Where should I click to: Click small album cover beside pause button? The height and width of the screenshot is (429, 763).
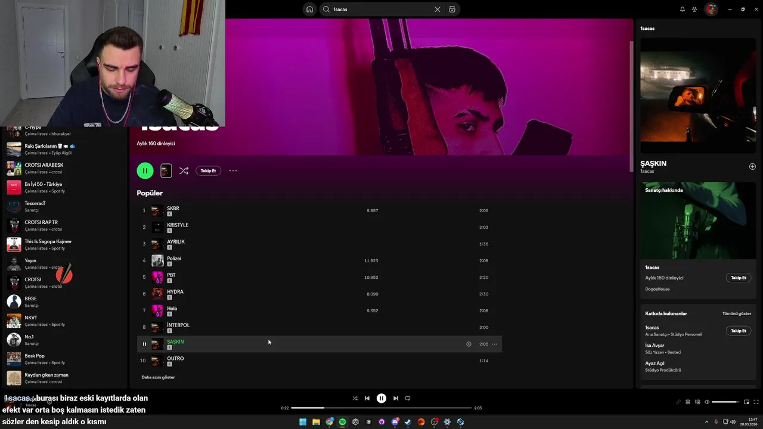(166, 170)
